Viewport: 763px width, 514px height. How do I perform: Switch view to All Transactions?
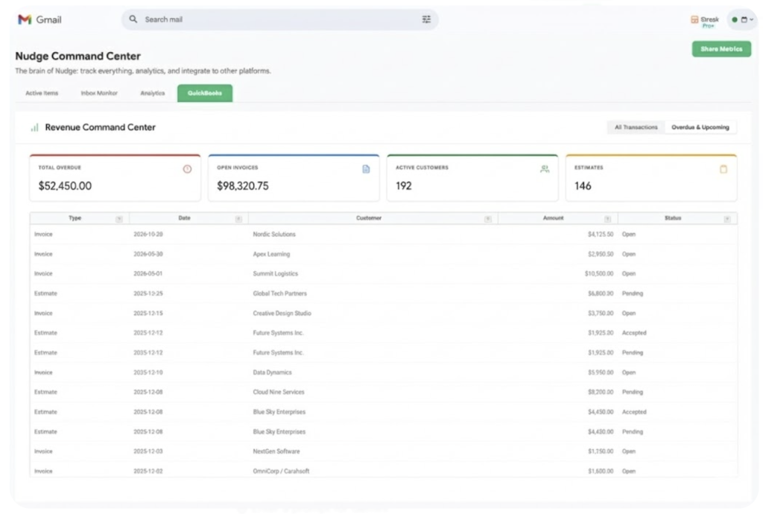(x=636, y=127)
